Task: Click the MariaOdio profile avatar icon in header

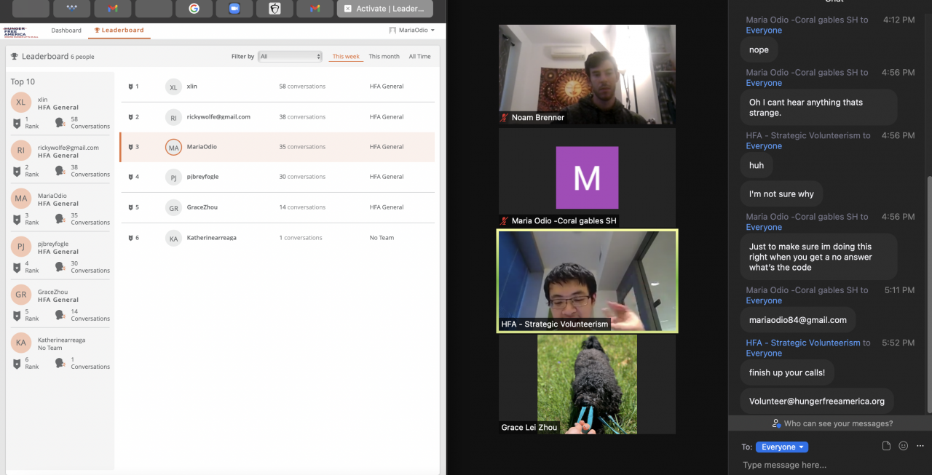Action: point(392,31)
